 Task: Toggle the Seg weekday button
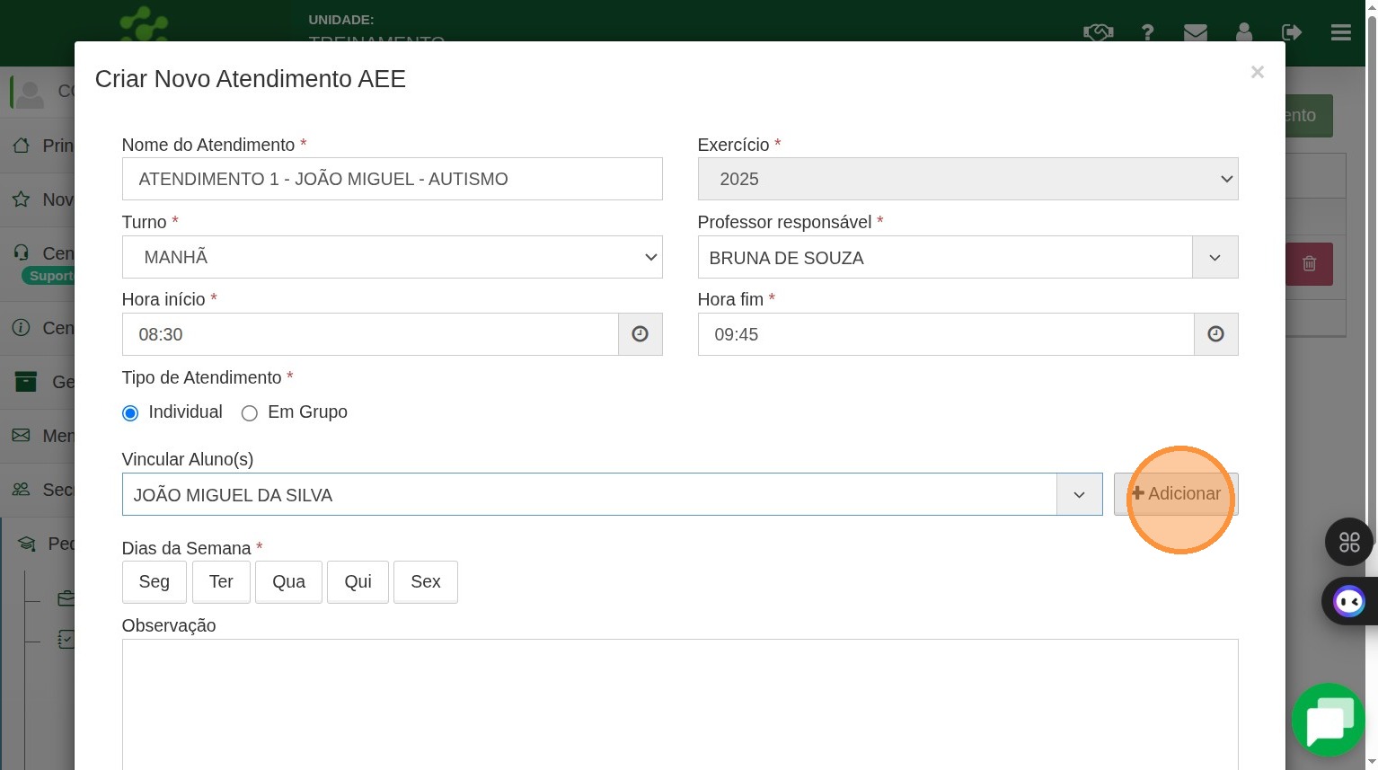(x=155, y=582)
